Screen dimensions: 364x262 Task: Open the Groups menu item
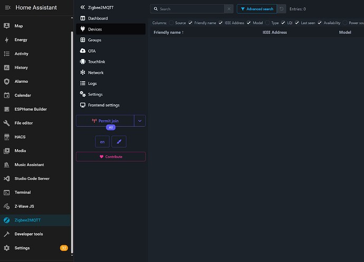[111, 40]
